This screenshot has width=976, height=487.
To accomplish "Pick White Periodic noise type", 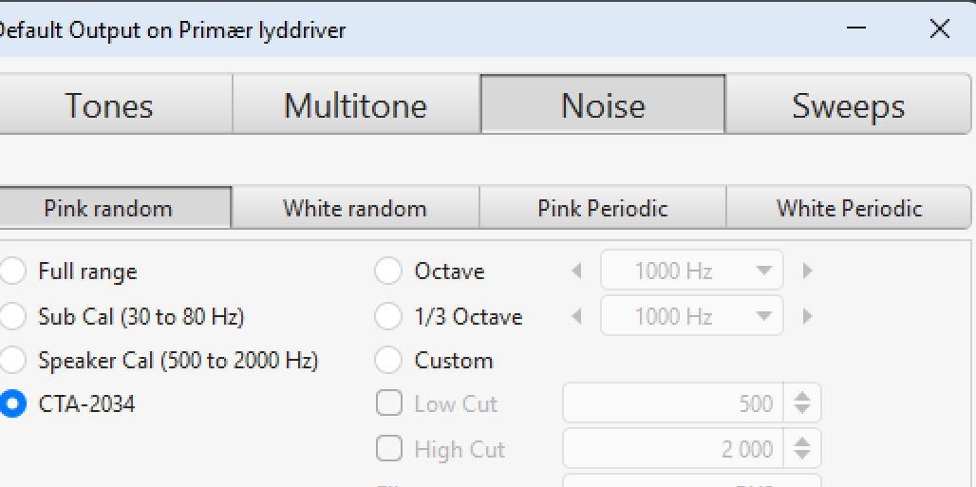I will pos(850,208).
